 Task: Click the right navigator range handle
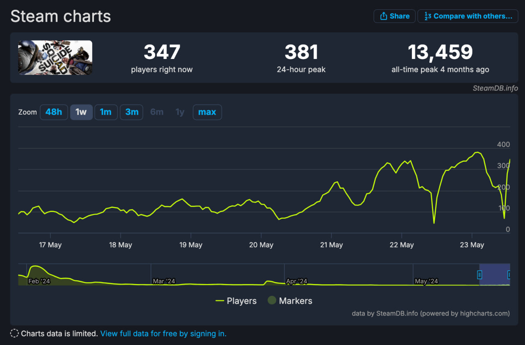509,275
